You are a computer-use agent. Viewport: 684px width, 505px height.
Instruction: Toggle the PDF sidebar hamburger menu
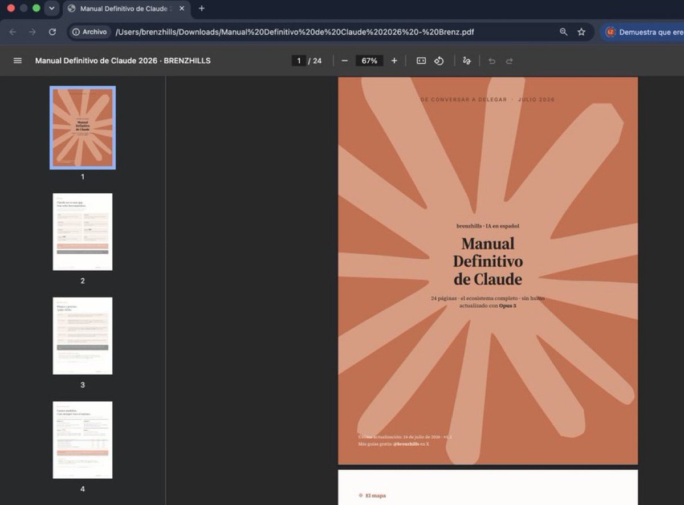[x=18, y=60]
